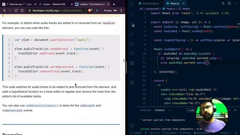Screen dimensions: 240x135
Task: Start Live Share from status bar
Action: [x=169, y=133]
